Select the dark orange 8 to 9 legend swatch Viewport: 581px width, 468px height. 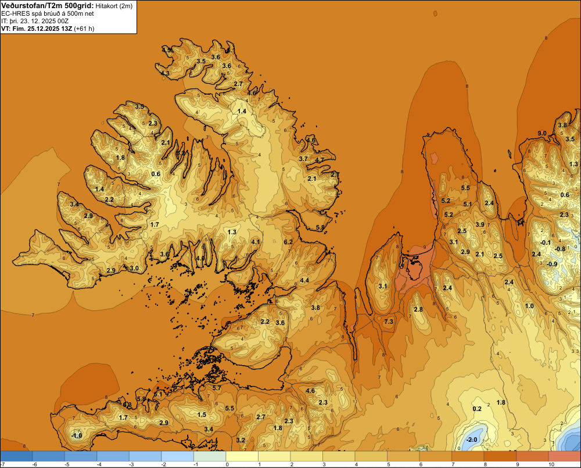500,456
